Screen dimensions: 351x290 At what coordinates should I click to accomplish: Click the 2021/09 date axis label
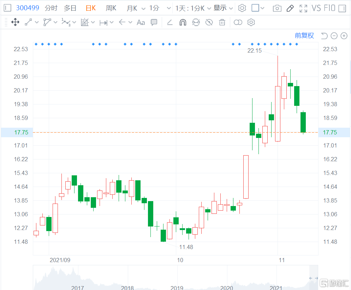pos(60,260)
